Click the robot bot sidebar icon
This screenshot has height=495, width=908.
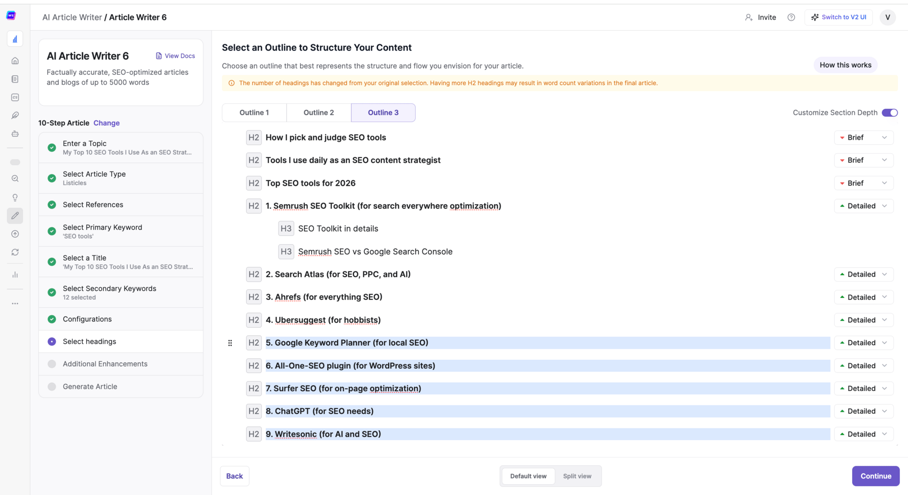pyautogui.click(x=15, y=134)
